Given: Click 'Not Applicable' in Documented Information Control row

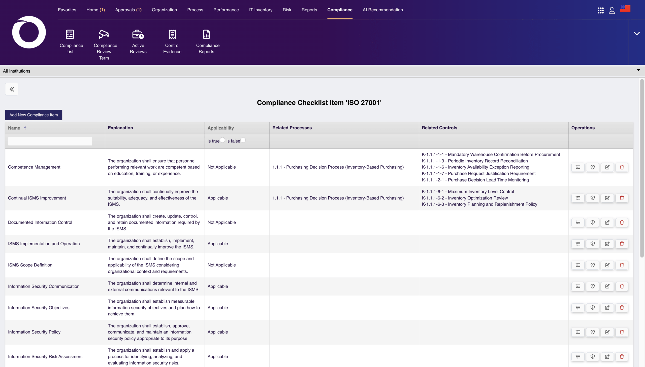Looking at the screenshot, I should click(221, 223).
